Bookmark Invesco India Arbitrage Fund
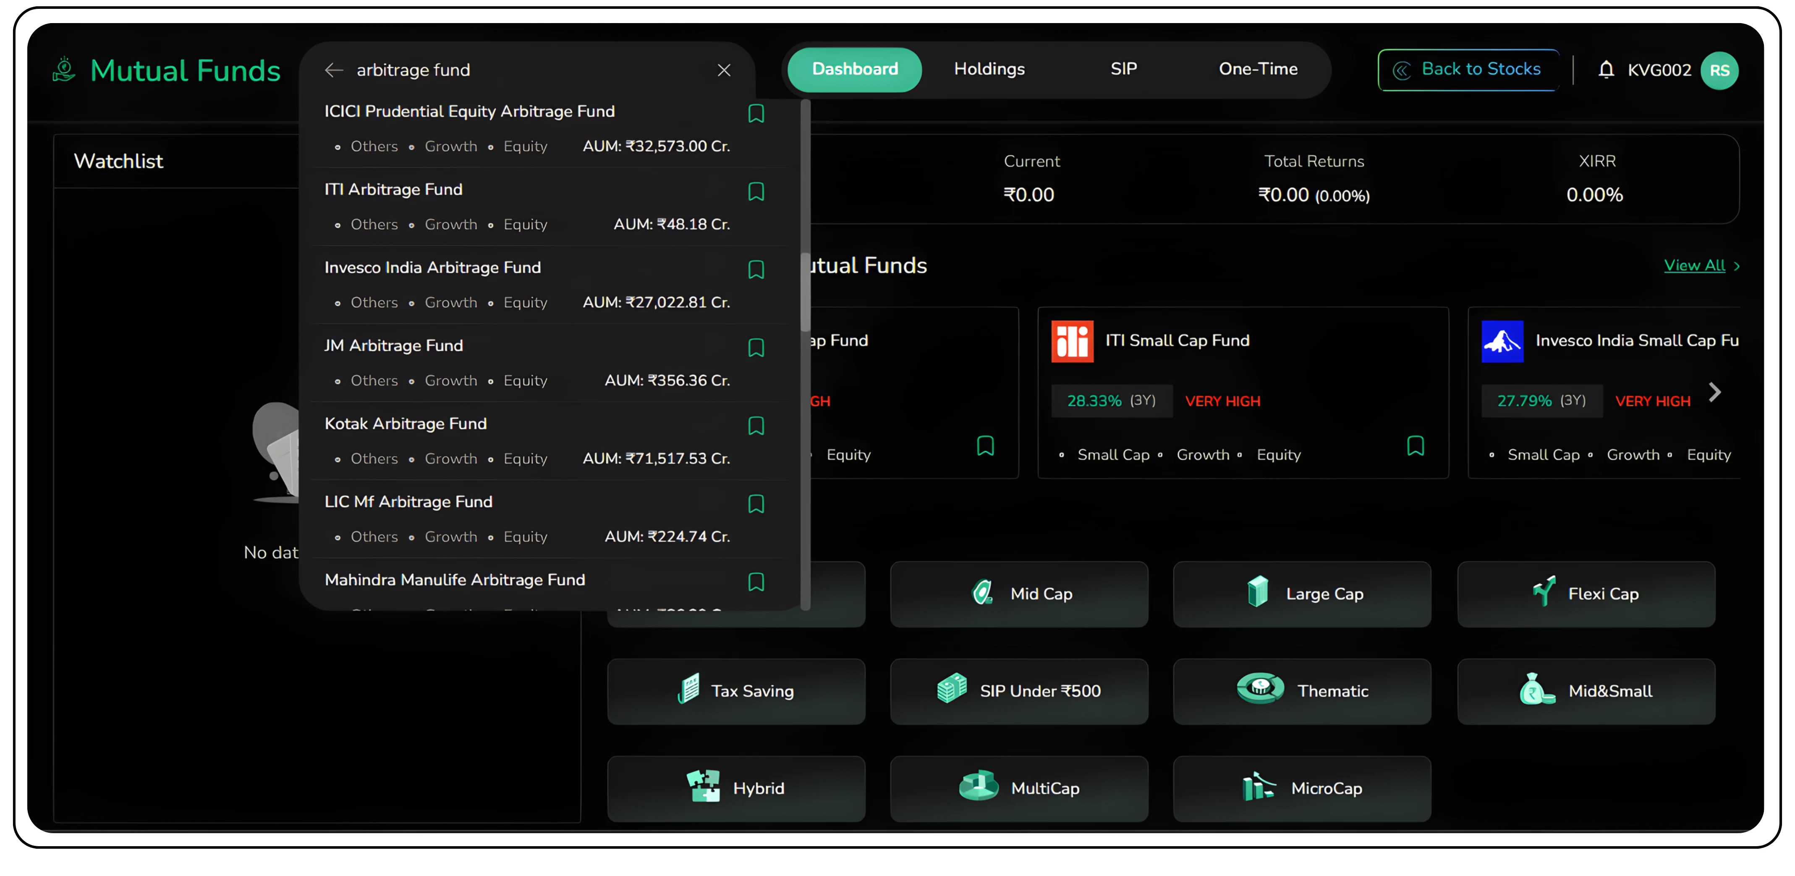This screenshot has width=1795, height=876. pos(756,270)
